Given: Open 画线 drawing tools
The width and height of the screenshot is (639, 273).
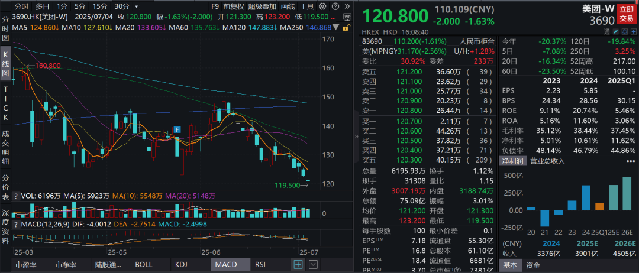Looking at the screenshot, I should 288,6.
